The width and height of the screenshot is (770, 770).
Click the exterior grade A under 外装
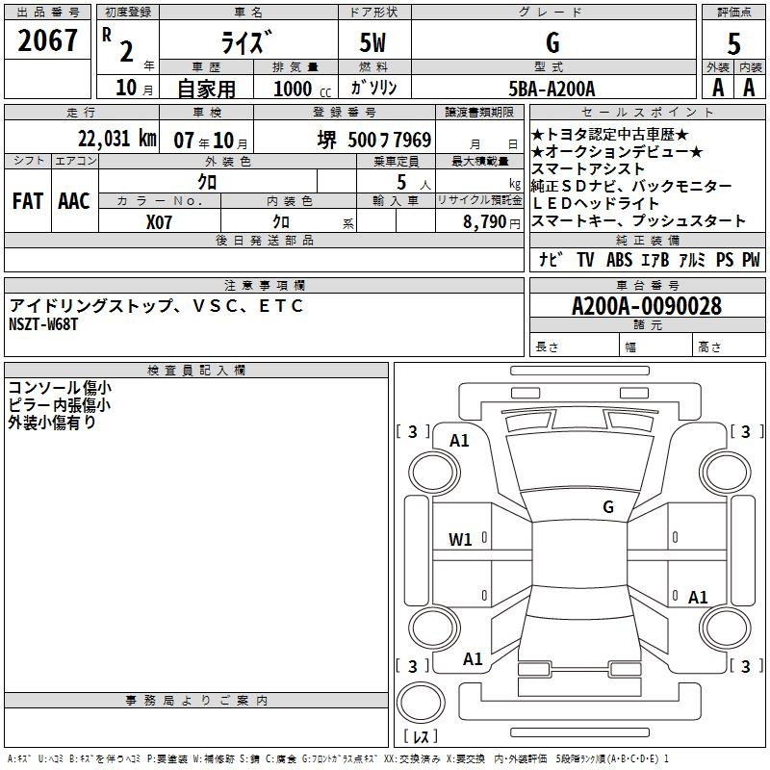point(718,88)
